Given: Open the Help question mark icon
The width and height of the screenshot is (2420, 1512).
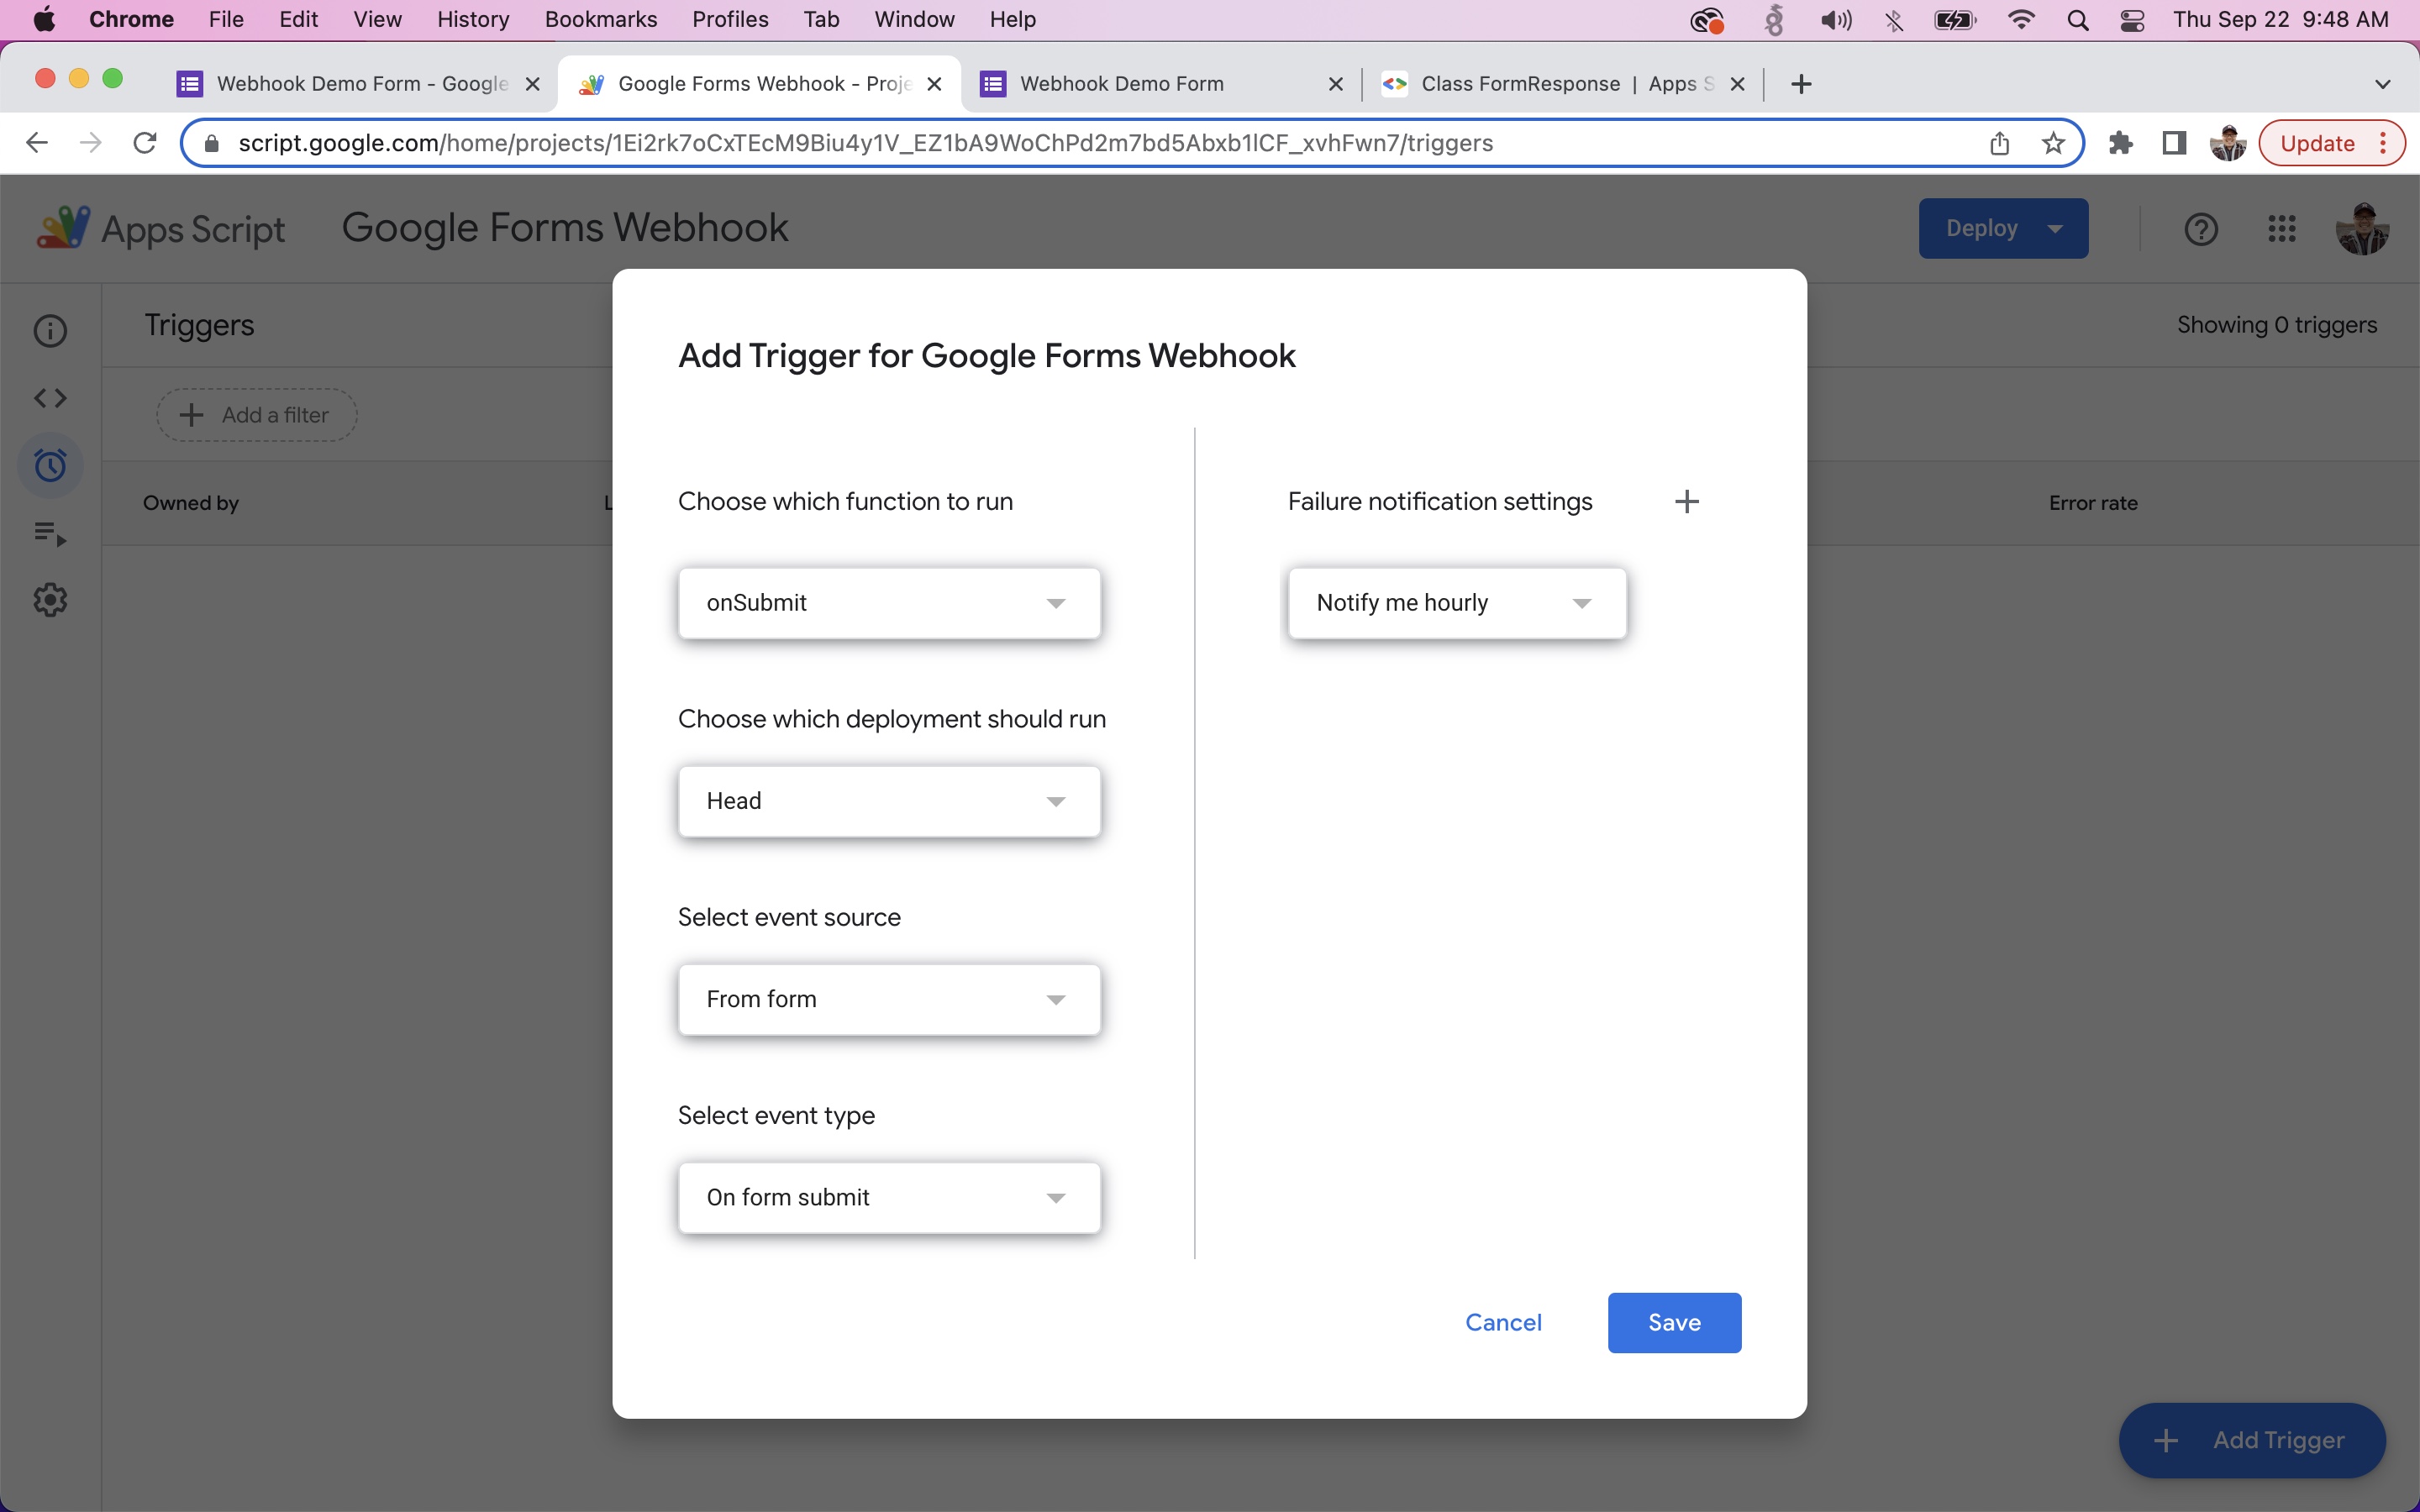Looking at the screenshot, I should coord(2201,229).
